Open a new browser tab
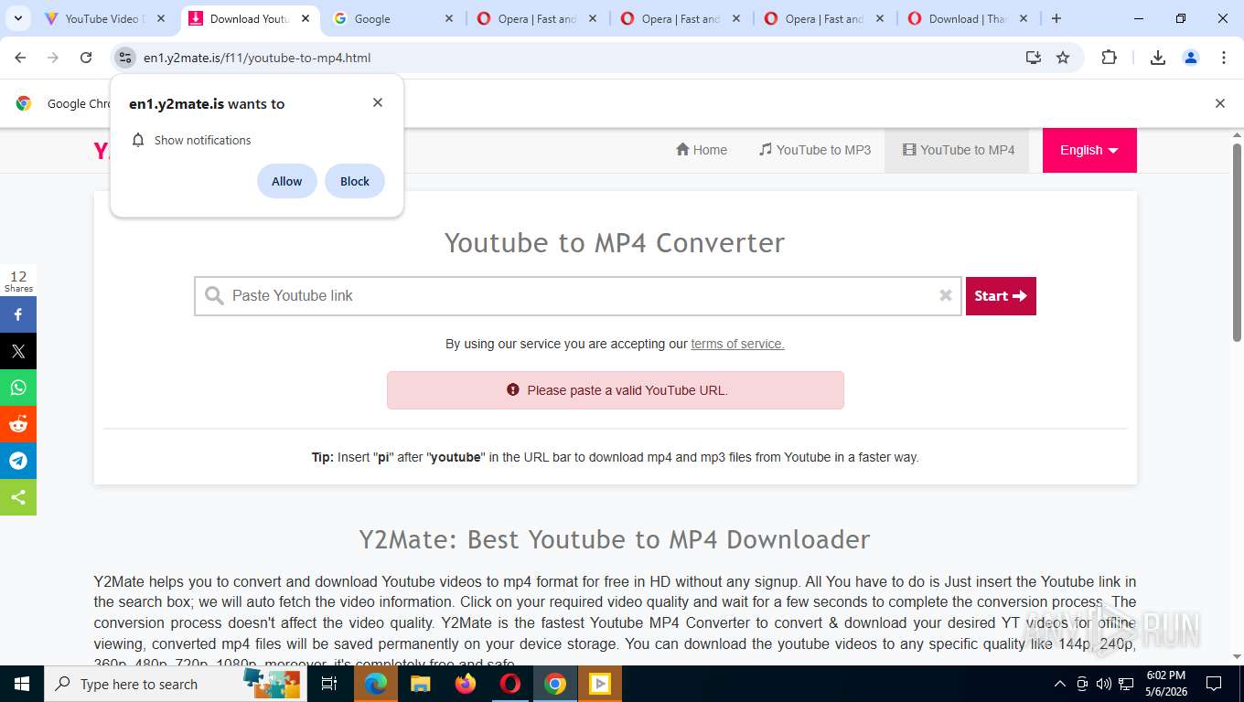Image resolution: width=1244 pixels, height=702 pixels. (1056, 18)
